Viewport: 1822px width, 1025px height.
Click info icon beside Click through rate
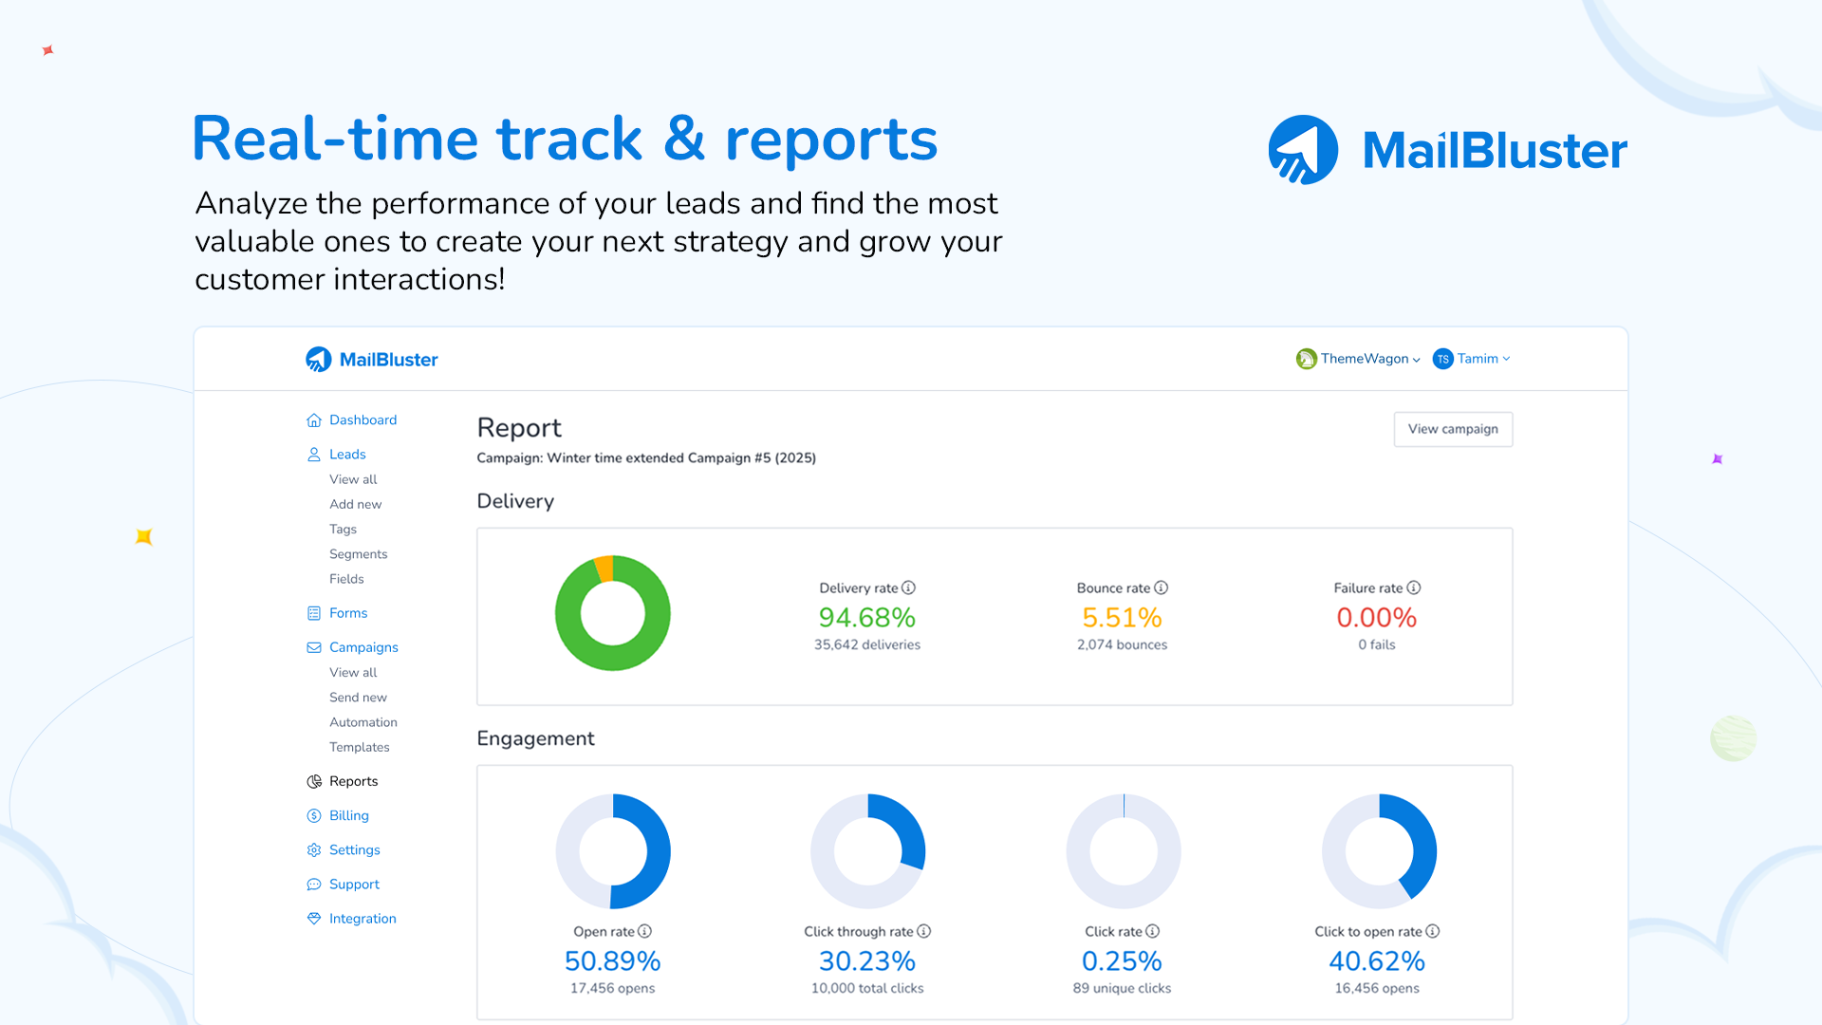coord(923,931)
